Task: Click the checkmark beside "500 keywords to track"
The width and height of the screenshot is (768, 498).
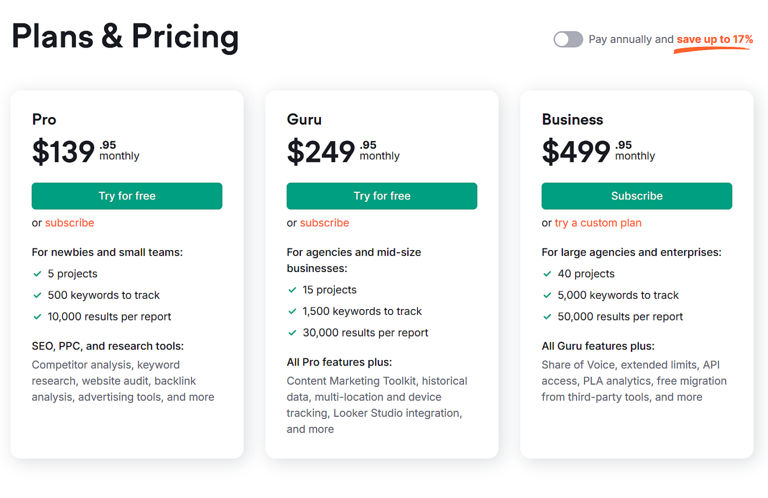Action: 37,295
